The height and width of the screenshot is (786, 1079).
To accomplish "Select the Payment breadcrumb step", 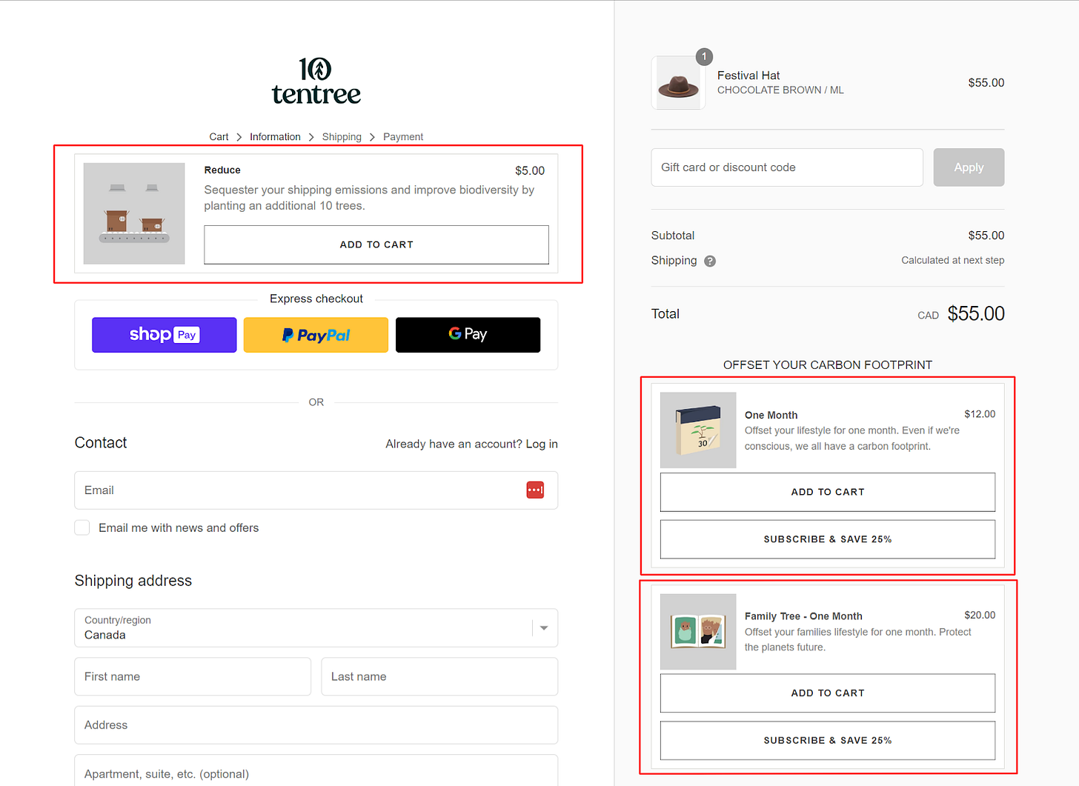I will [403, 137].
